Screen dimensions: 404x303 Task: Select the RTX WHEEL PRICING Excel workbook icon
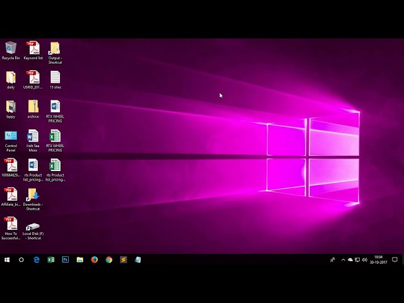(55, 141)
